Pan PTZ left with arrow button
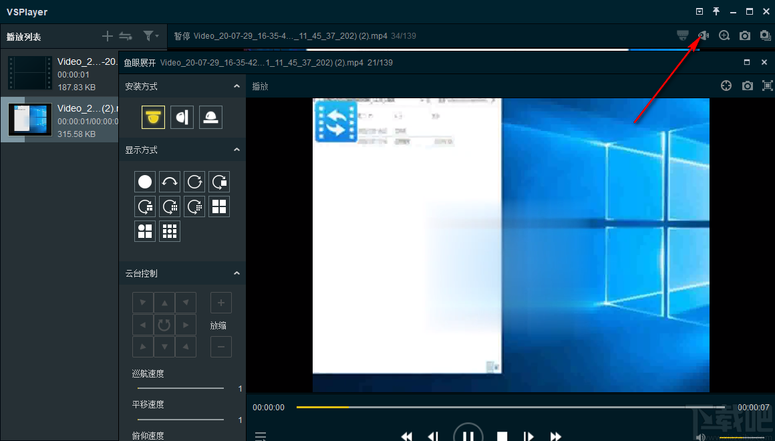 click(143, 325)
